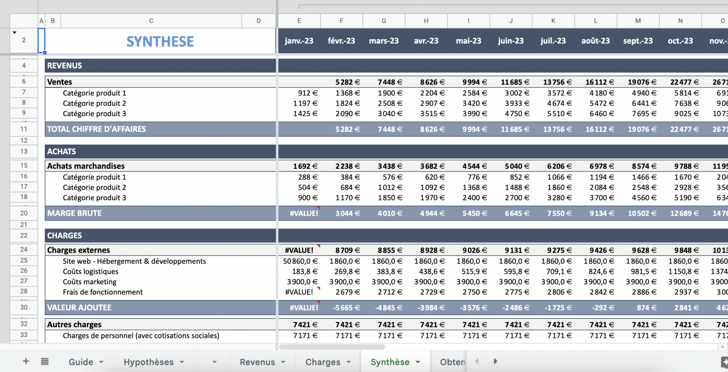Open the Guide tab dropdown arrow

click(x=101, y=362)
